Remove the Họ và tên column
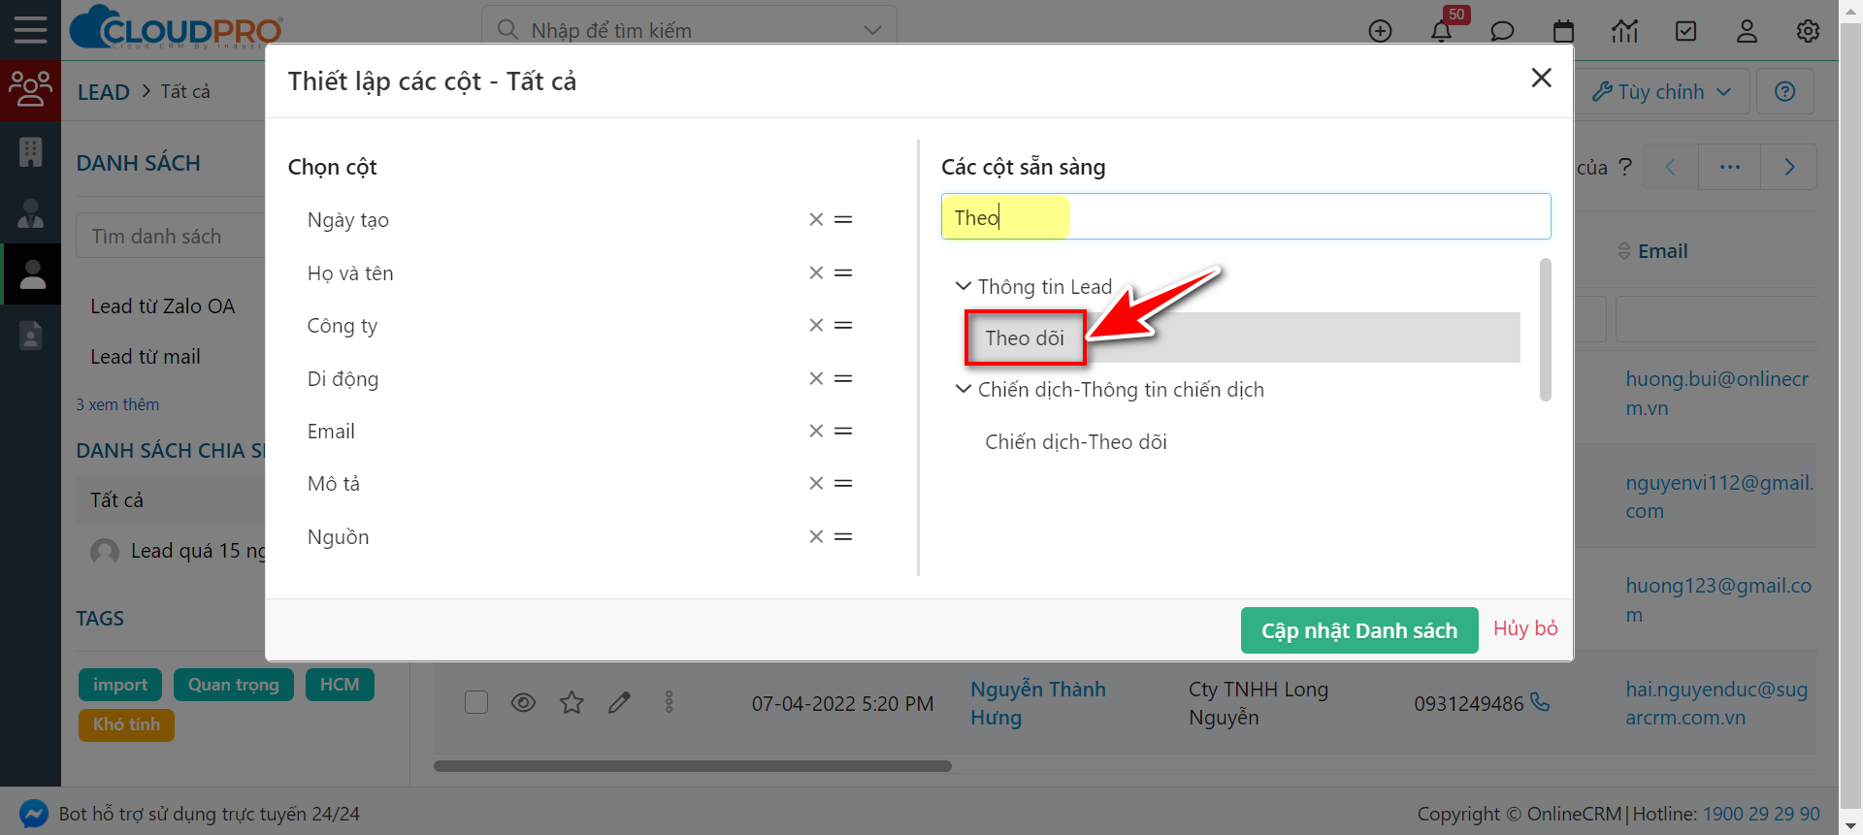Screen dimensions: 1863x835 pyautogui.click(x=816, y=273)
